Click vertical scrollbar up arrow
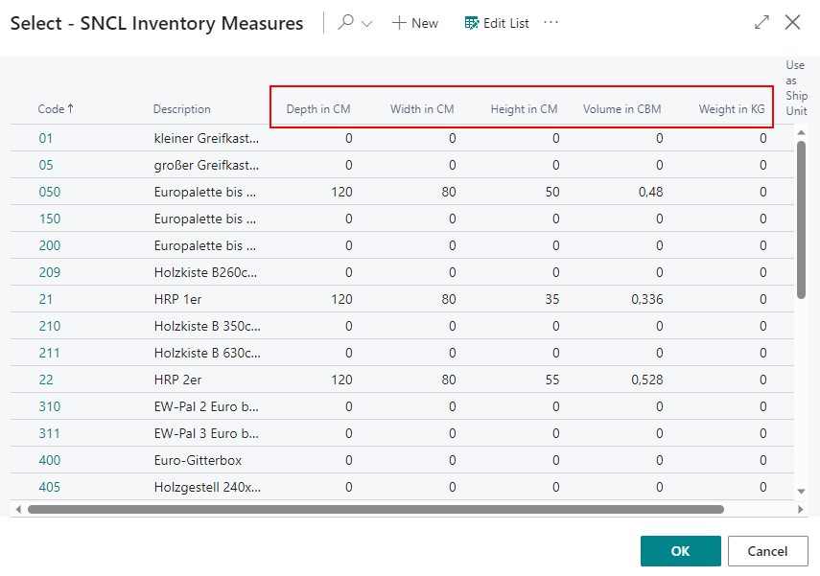This screenshot has width=820, height=576. (x=802, y=133)
